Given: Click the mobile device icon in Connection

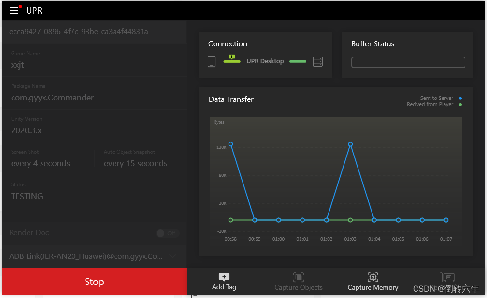Looking at the screenshot, I should tap(212, 61).
